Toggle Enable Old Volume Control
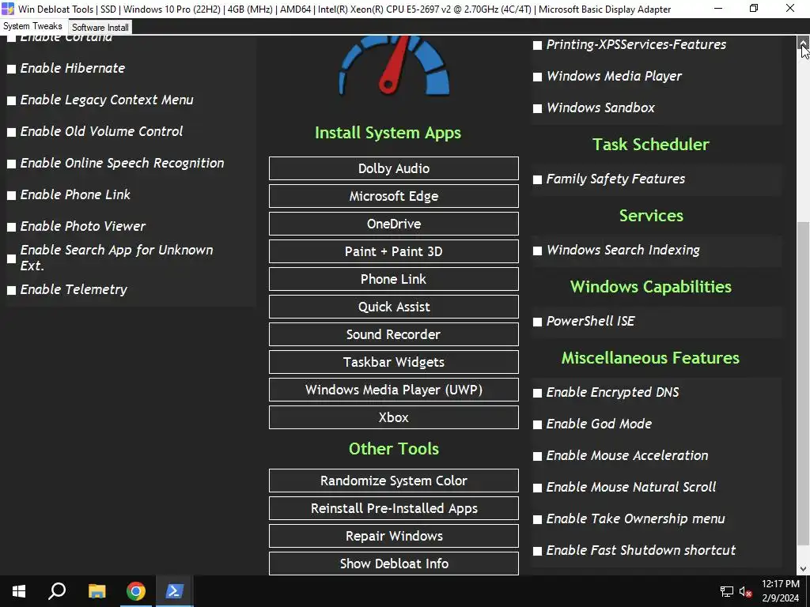The image size is (810, 607). [11, 132]
